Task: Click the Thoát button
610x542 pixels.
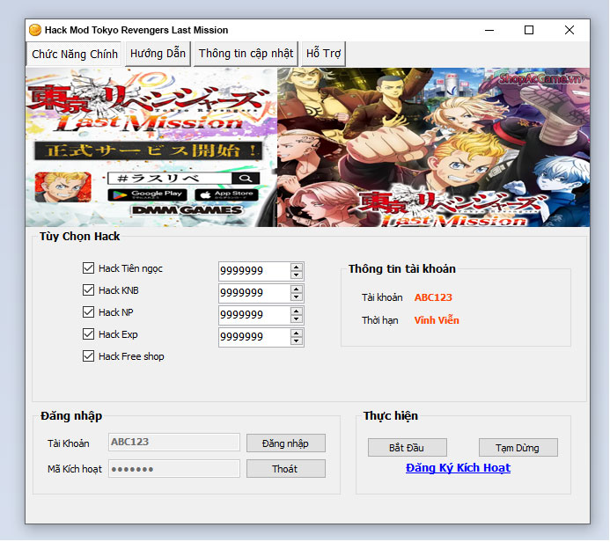Action: tap(286, 469)
